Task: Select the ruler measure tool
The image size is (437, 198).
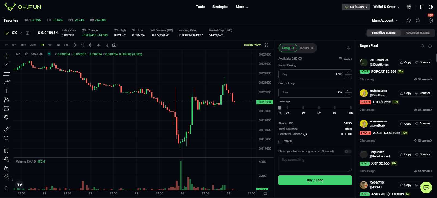Action: click(x=7, y=129)
